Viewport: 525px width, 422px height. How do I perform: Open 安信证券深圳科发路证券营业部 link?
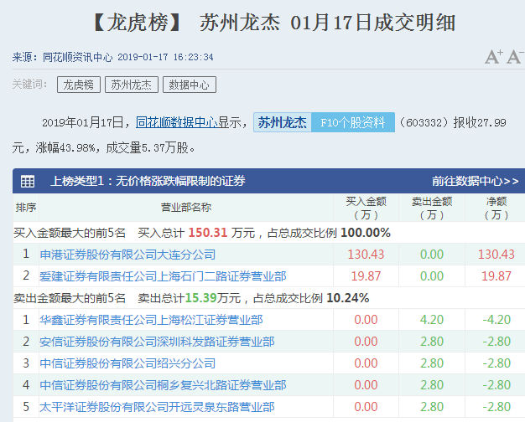[x=157, y=342]
